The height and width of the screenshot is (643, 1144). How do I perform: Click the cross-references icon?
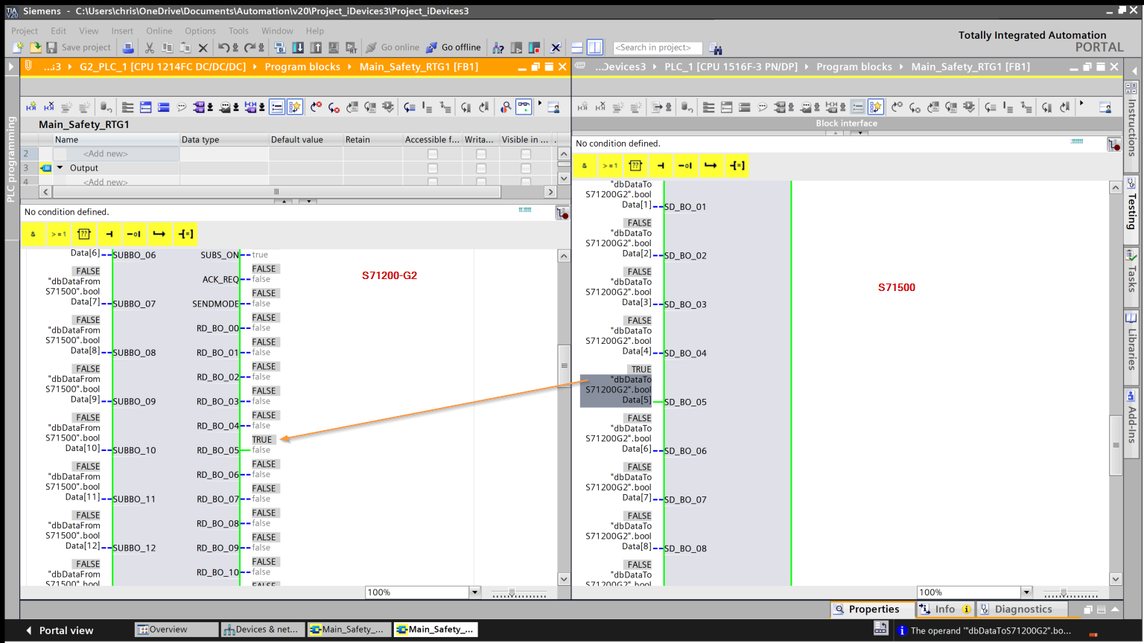(556, 48)
